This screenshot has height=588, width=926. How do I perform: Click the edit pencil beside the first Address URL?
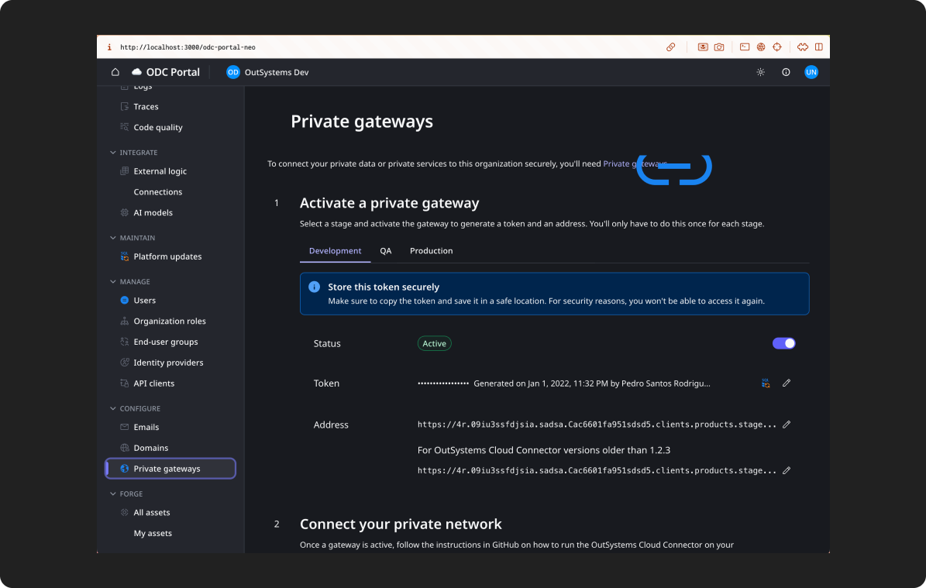pyautogui.click(x=787, y=425)
